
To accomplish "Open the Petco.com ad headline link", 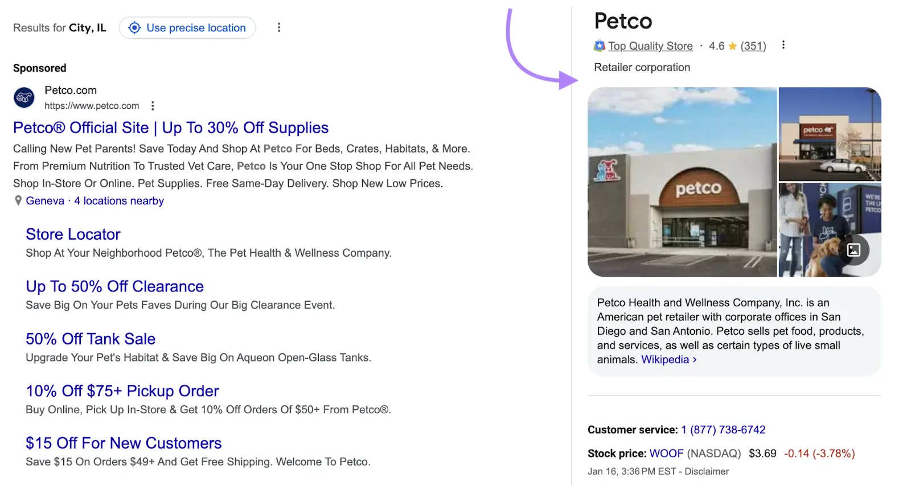I will point(170,128).
